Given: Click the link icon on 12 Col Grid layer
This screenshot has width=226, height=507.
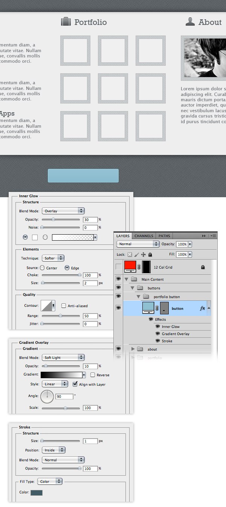Looking at the screenshot, I should (x=139, y=267).
